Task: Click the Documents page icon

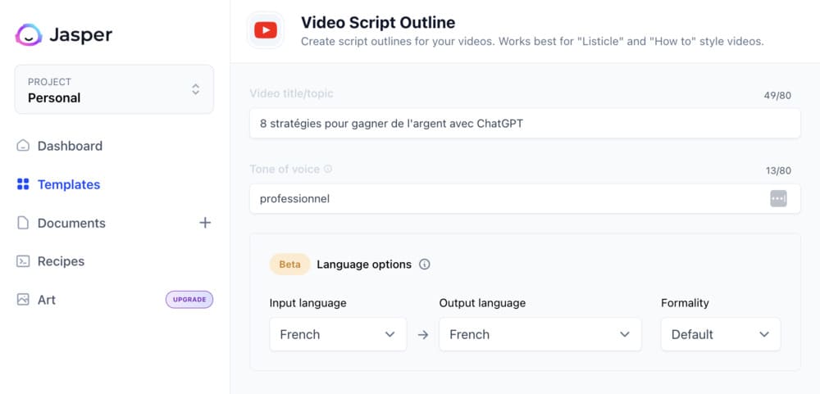Action: [x=23, y=223]
